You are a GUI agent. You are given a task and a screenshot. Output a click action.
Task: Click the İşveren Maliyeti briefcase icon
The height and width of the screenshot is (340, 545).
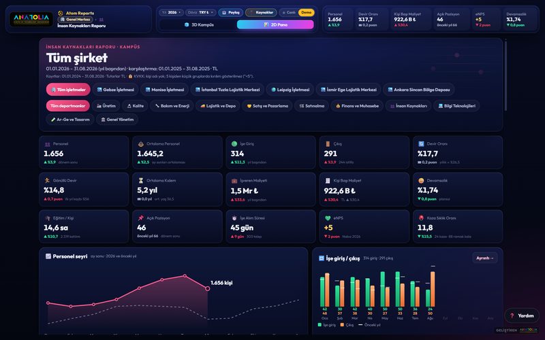tap(234, 181)
